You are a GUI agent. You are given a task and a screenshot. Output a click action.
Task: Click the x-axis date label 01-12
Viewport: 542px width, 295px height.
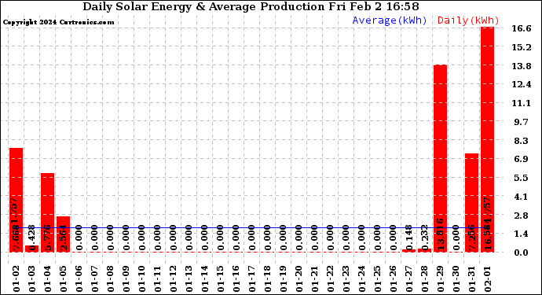coord(174,279)
